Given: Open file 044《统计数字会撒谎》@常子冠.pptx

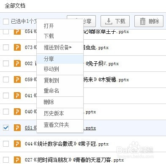Looking at the screenshot, I should pyautogui.click(x=67, y=144).
